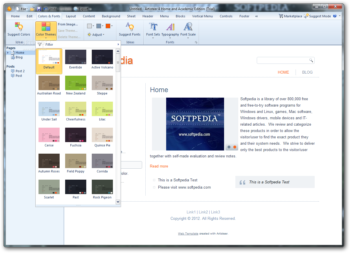350x253 pixels.
Task: Click the BLOG menu item in preview
Action: coord(307,72)
